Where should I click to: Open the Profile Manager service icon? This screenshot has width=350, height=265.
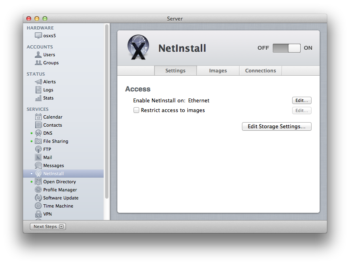click(38, 190)
